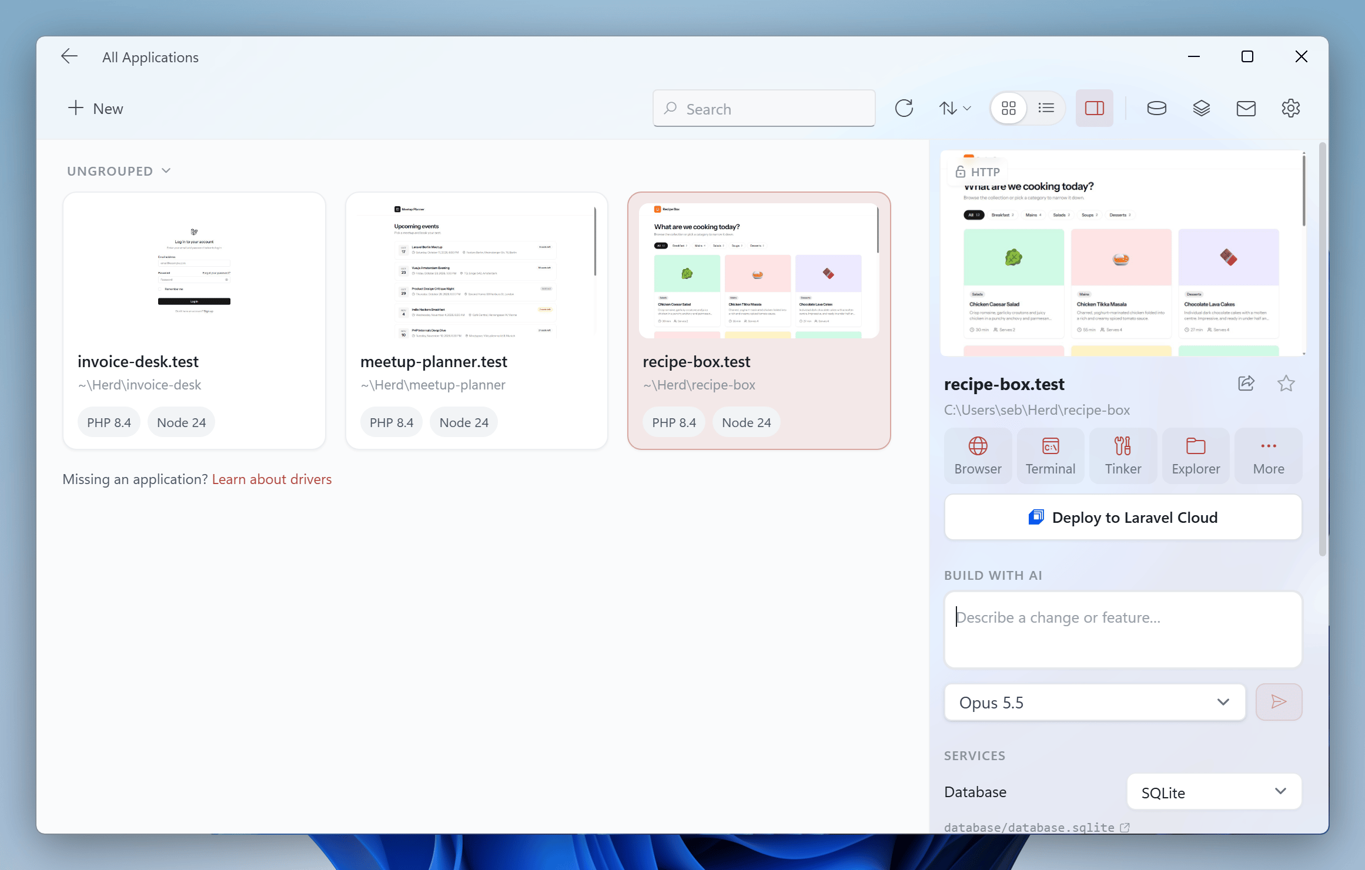Go back using the arrow next to All Applications
Screen dimensions: 1365x870
pyautogui.click(x=69, y=56)
